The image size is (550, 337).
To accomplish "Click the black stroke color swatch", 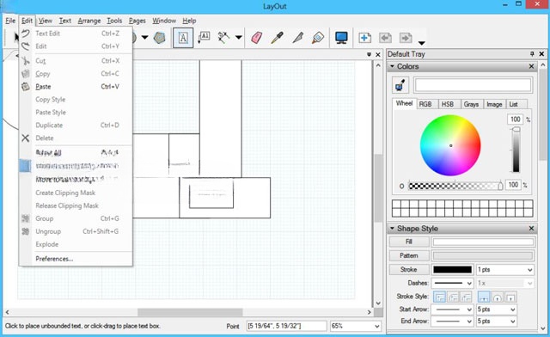I will [453, 270].
